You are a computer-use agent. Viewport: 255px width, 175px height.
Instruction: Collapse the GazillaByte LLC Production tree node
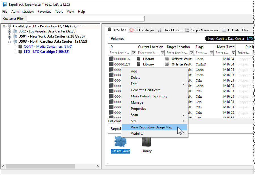click(4, 27)
